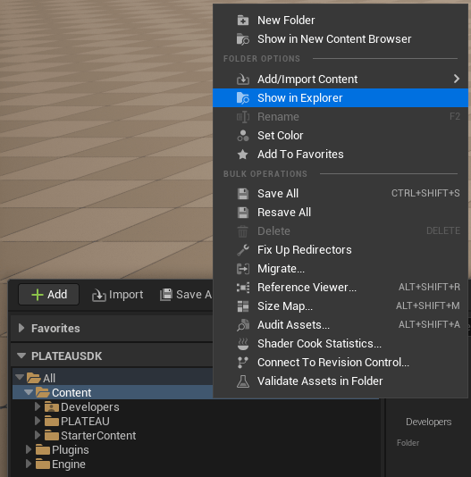Click the Save All toolbar button label
Image resolution: width=471 pixels, height=477 pixels.
click(194, 295)
